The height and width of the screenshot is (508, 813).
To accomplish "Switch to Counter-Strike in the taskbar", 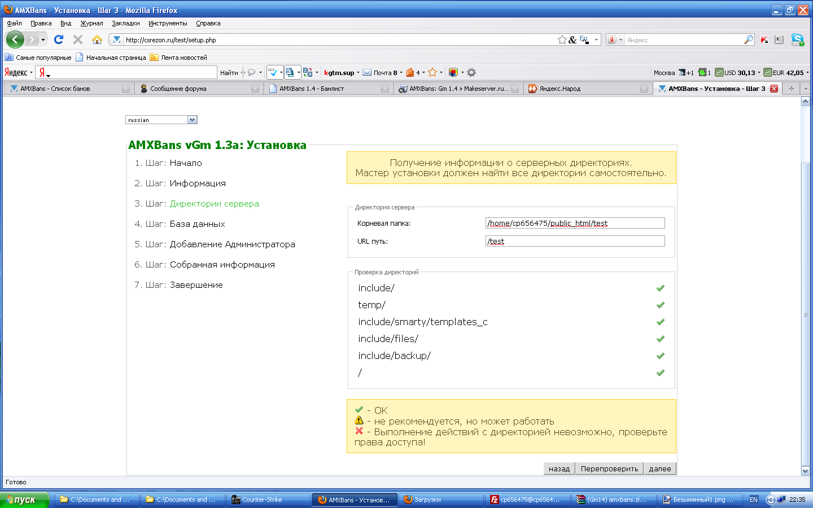I will coord(268,500).
